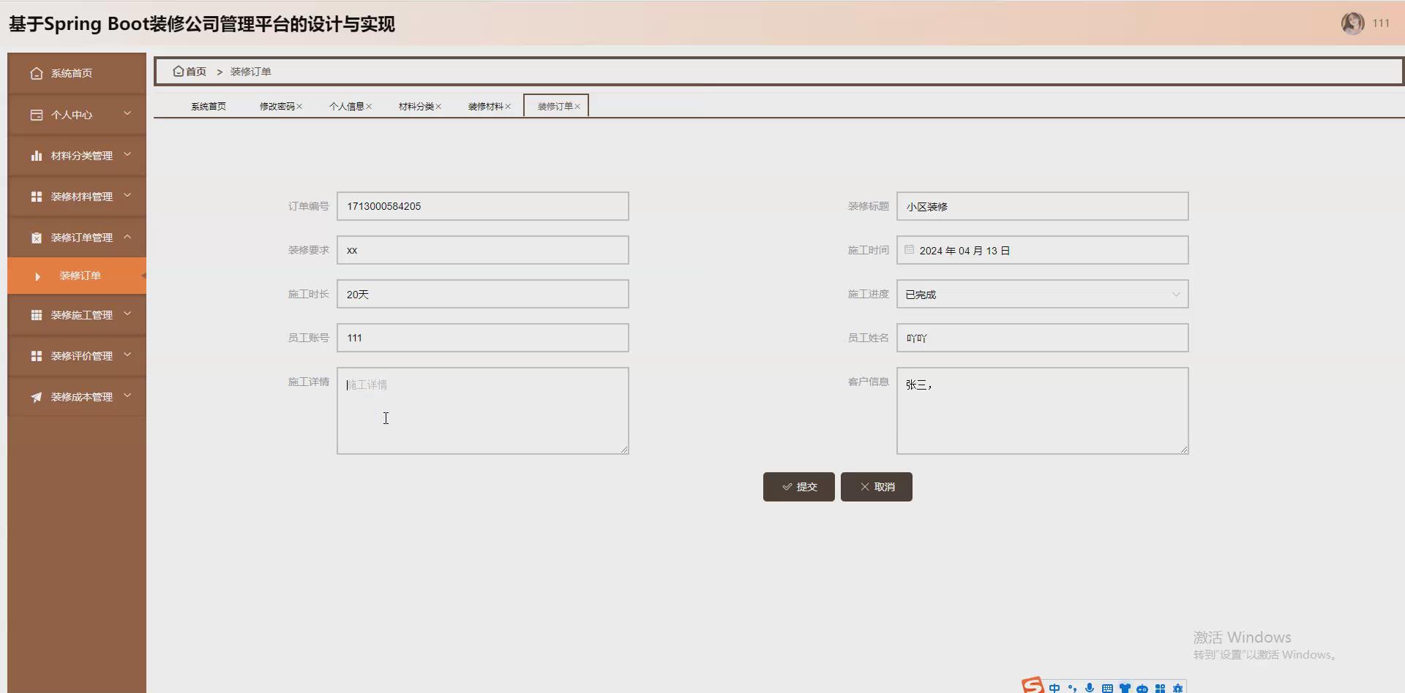The width and height of the screenshot is (1405, 693).
Task: Switch to the 修改密码 tab
Action: [x=277, y=105]
